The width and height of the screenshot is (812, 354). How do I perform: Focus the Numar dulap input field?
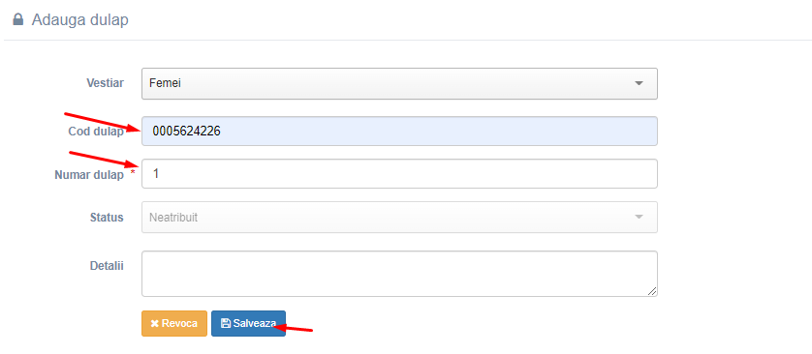point(399,174)
